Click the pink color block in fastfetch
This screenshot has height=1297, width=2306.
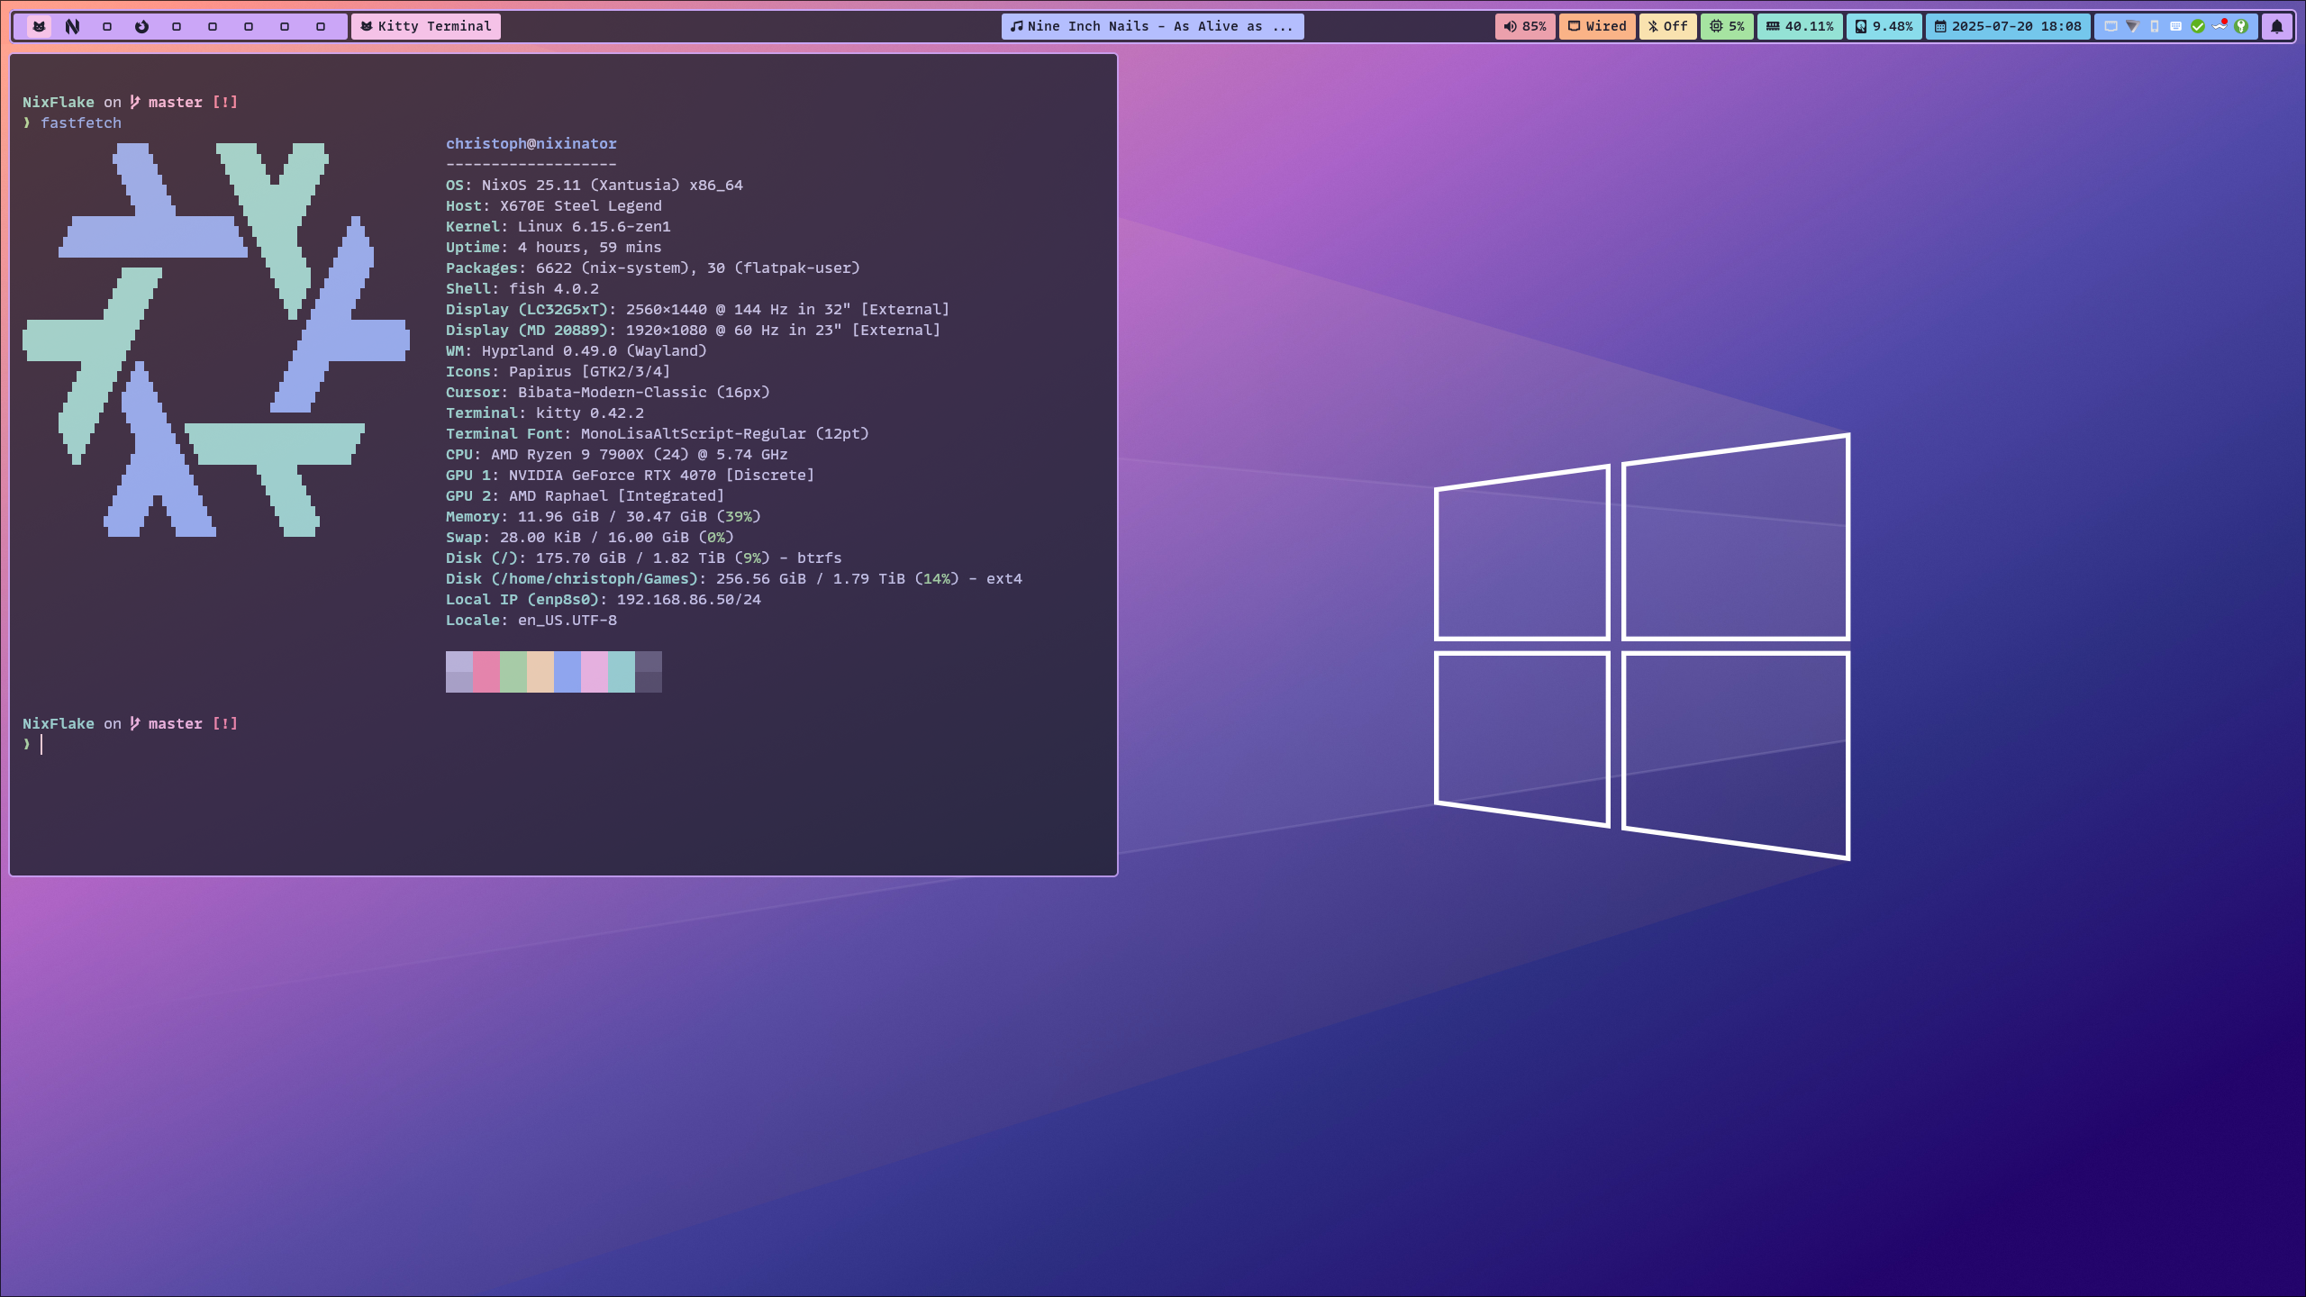(x=486, y=672)
